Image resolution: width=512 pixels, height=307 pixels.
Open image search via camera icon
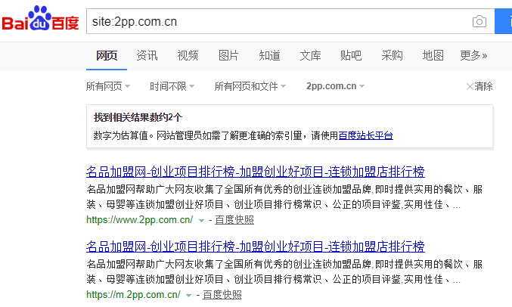tap(479, 22)
